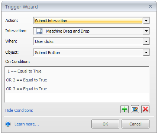Click the Hide Conditions link
This screenshot has width=158, height=134.
point(19,110)
